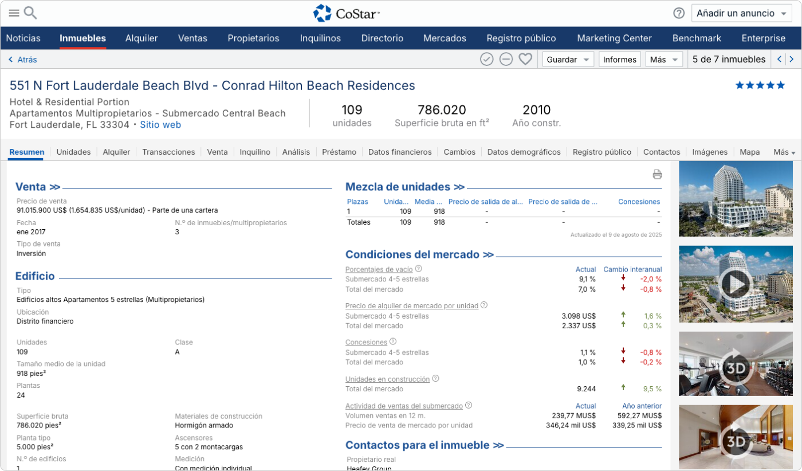Go to the previous property arrow
Screen dimensions: 802x471
click(x=779, y=59)
